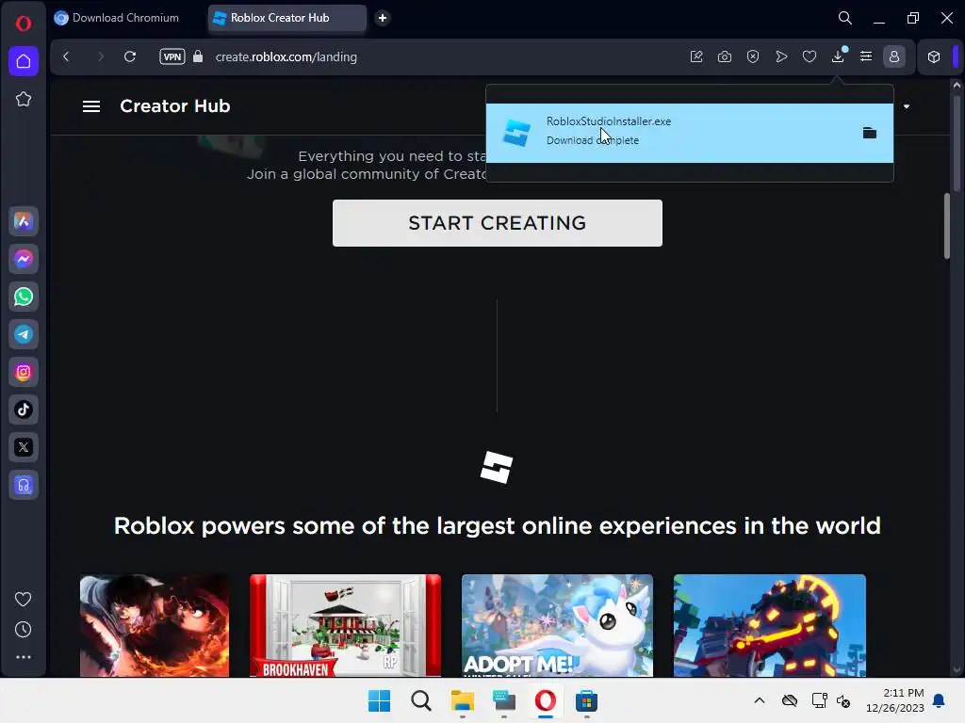Click the START CREATING button

(x=498, y=223)
